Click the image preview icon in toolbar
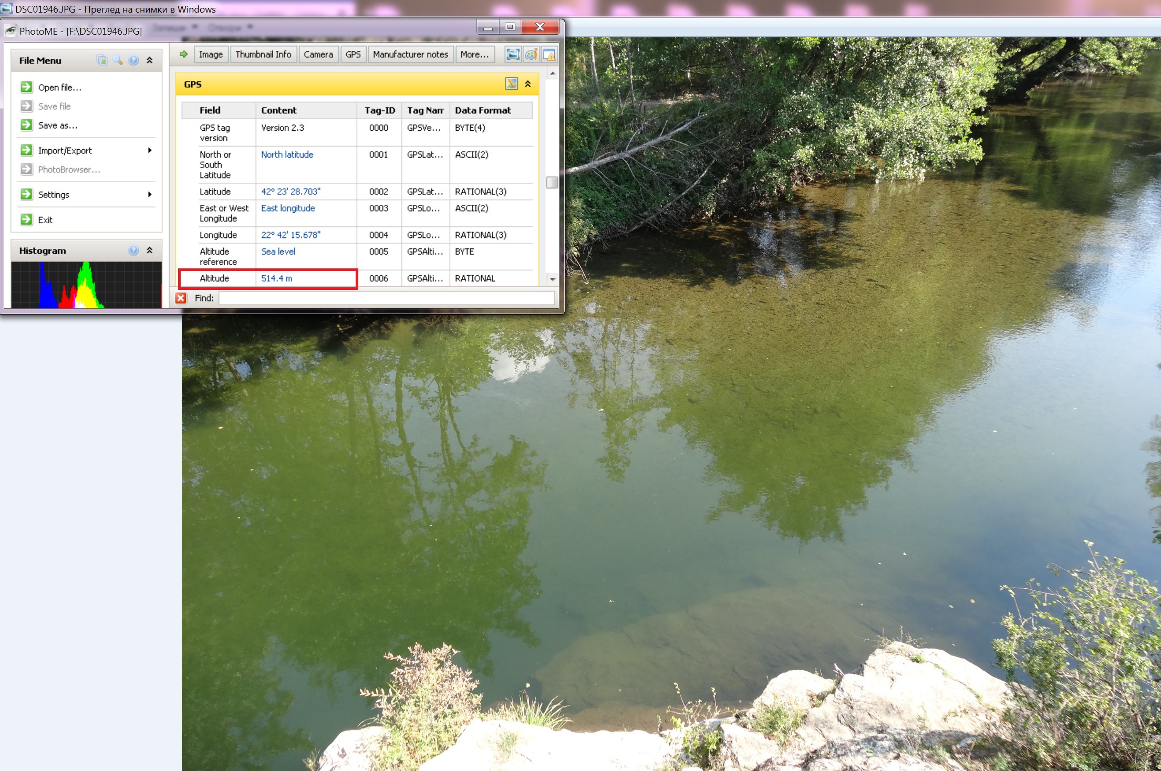Viewport: 1161px width, 771px height. pos(513,55)
